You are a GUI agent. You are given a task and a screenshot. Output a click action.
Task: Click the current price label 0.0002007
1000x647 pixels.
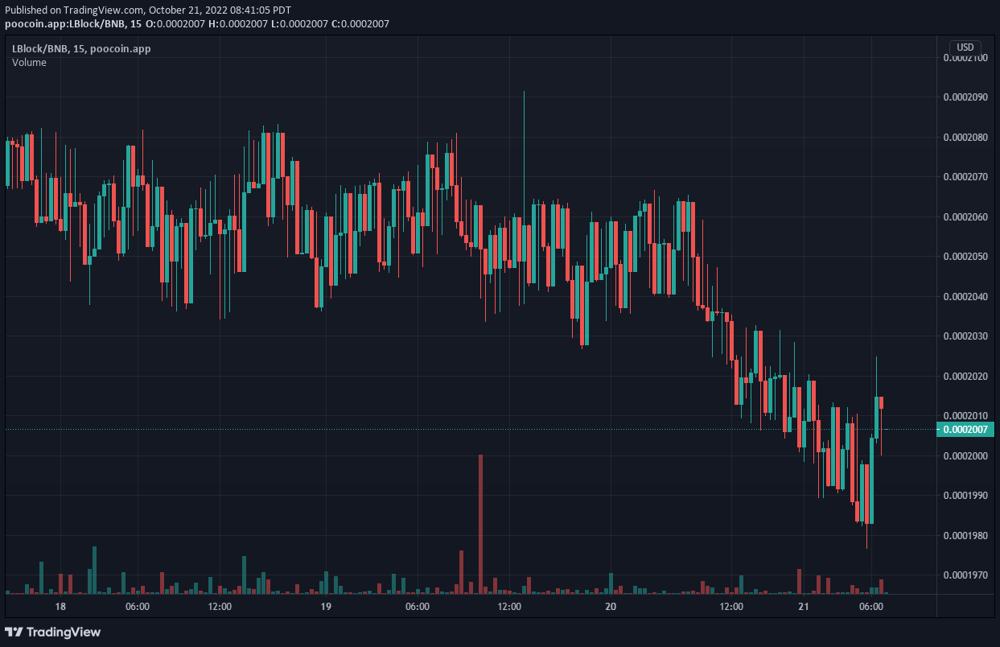(965, 430)
